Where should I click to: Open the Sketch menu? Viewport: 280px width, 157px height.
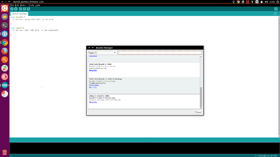click(24, 5)
